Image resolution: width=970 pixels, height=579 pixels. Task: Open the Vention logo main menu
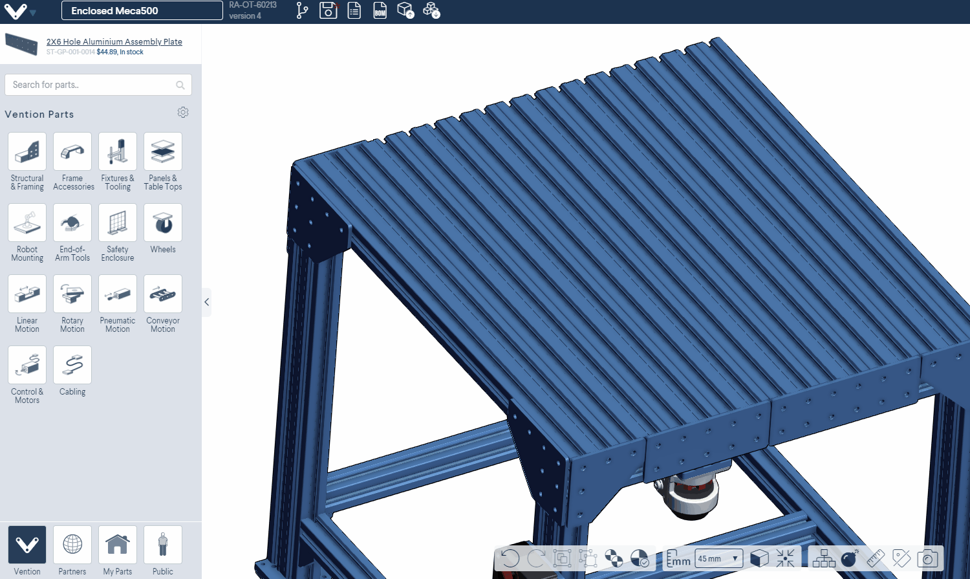pos(19,11)
